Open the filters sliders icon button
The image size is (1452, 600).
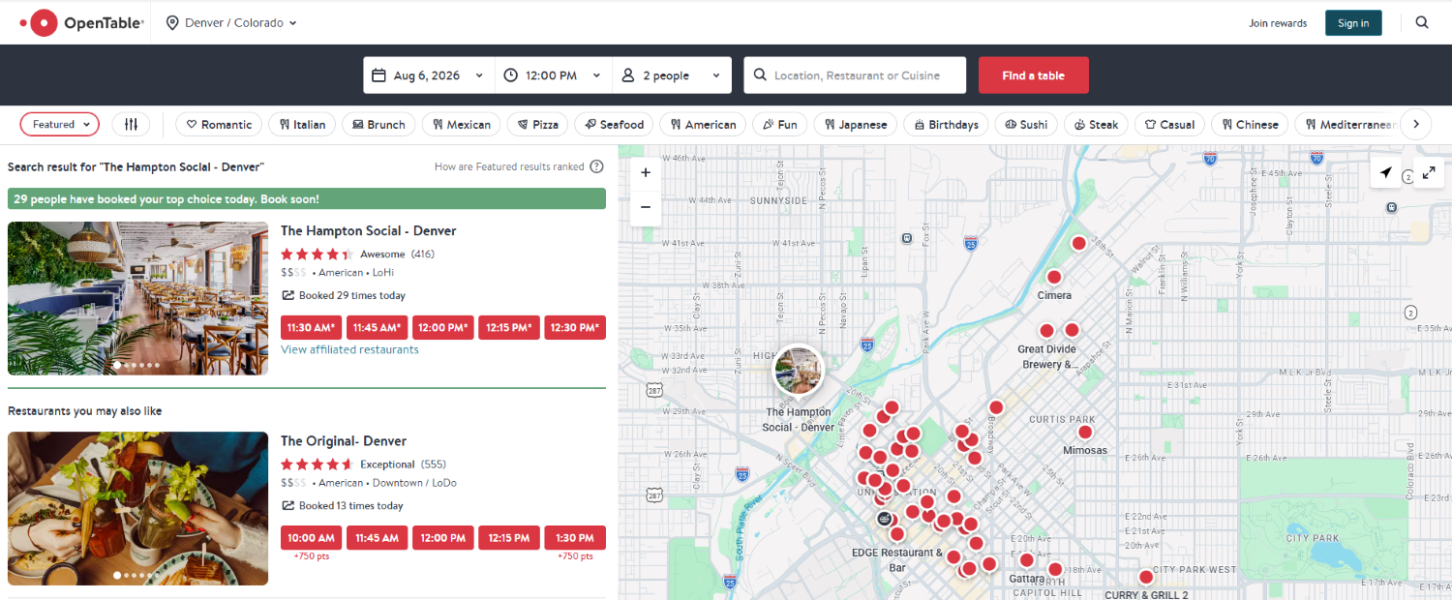coord(131,124)
